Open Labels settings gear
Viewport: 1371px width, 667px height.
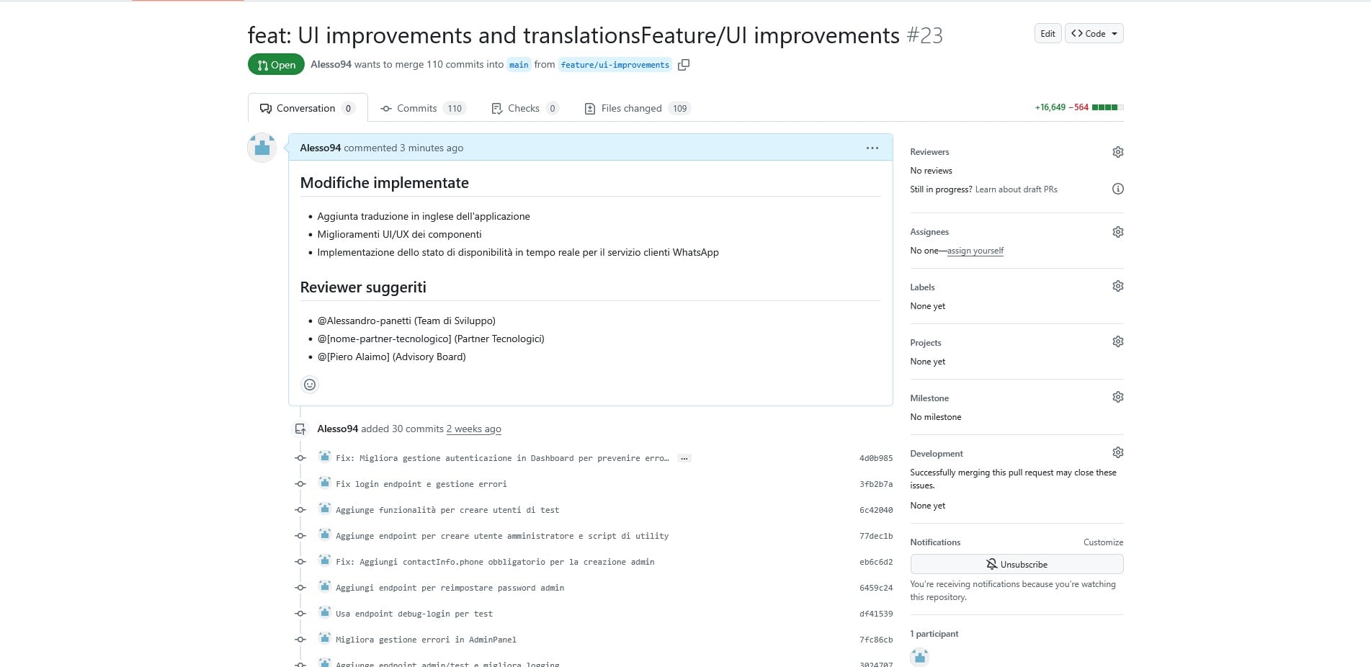coord(1117,286)
